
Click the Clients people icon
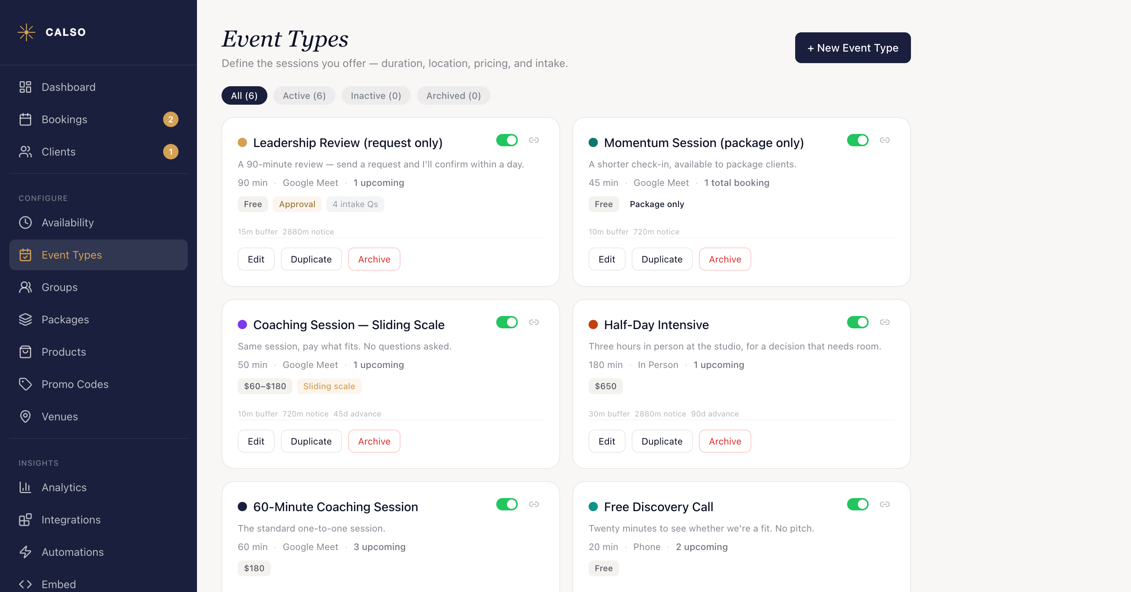tap(25, 152)
